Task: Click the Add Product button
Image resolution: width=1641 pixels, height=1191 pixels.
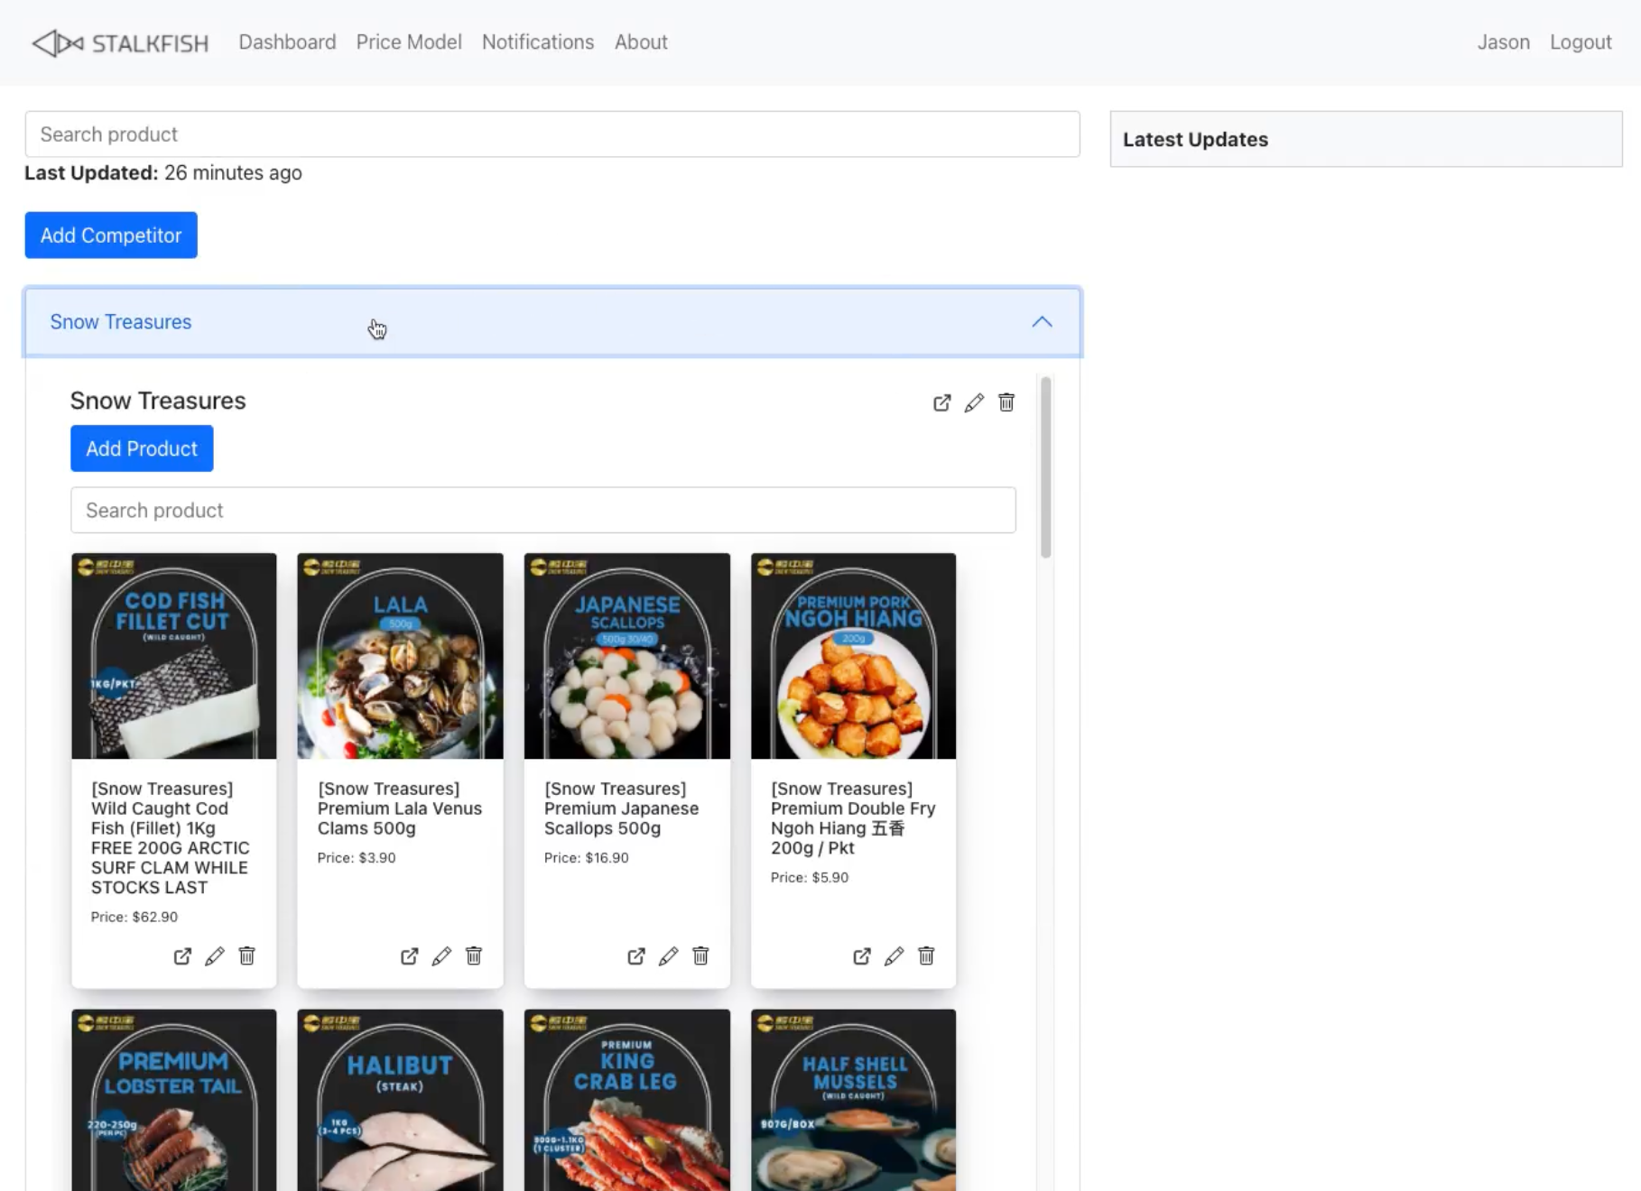Action: click(x=142, y=448)
